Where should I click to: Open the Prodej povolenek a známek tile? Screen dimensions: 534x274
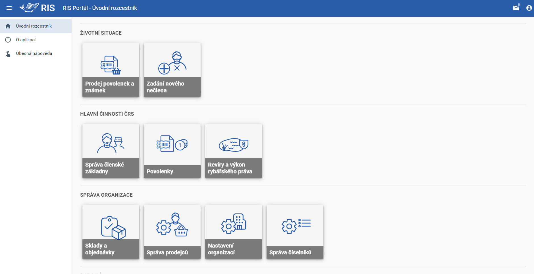(111, 70)
